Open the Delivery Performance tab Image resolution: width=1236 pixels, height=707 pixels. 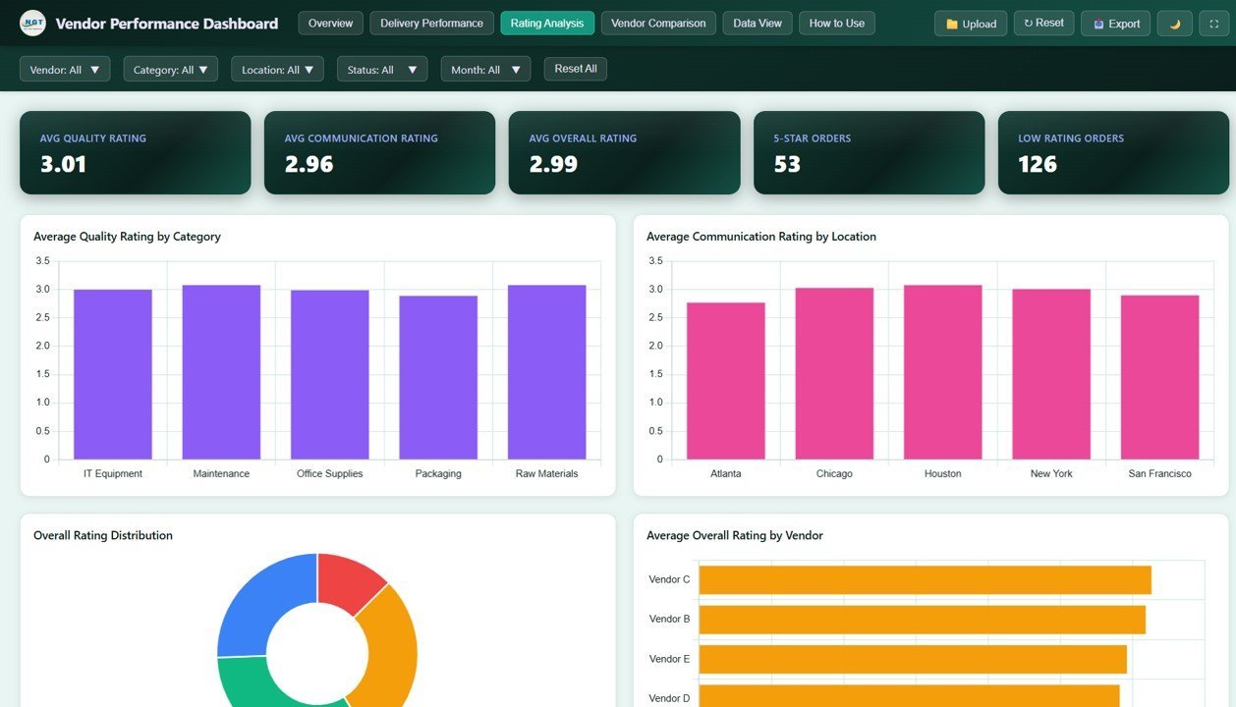pyautogui.click(x=431, y=22)
